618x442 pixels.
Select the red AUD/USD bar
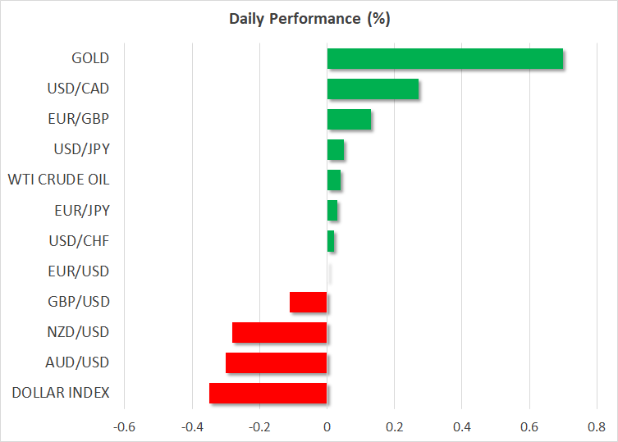tap(277, 362)
